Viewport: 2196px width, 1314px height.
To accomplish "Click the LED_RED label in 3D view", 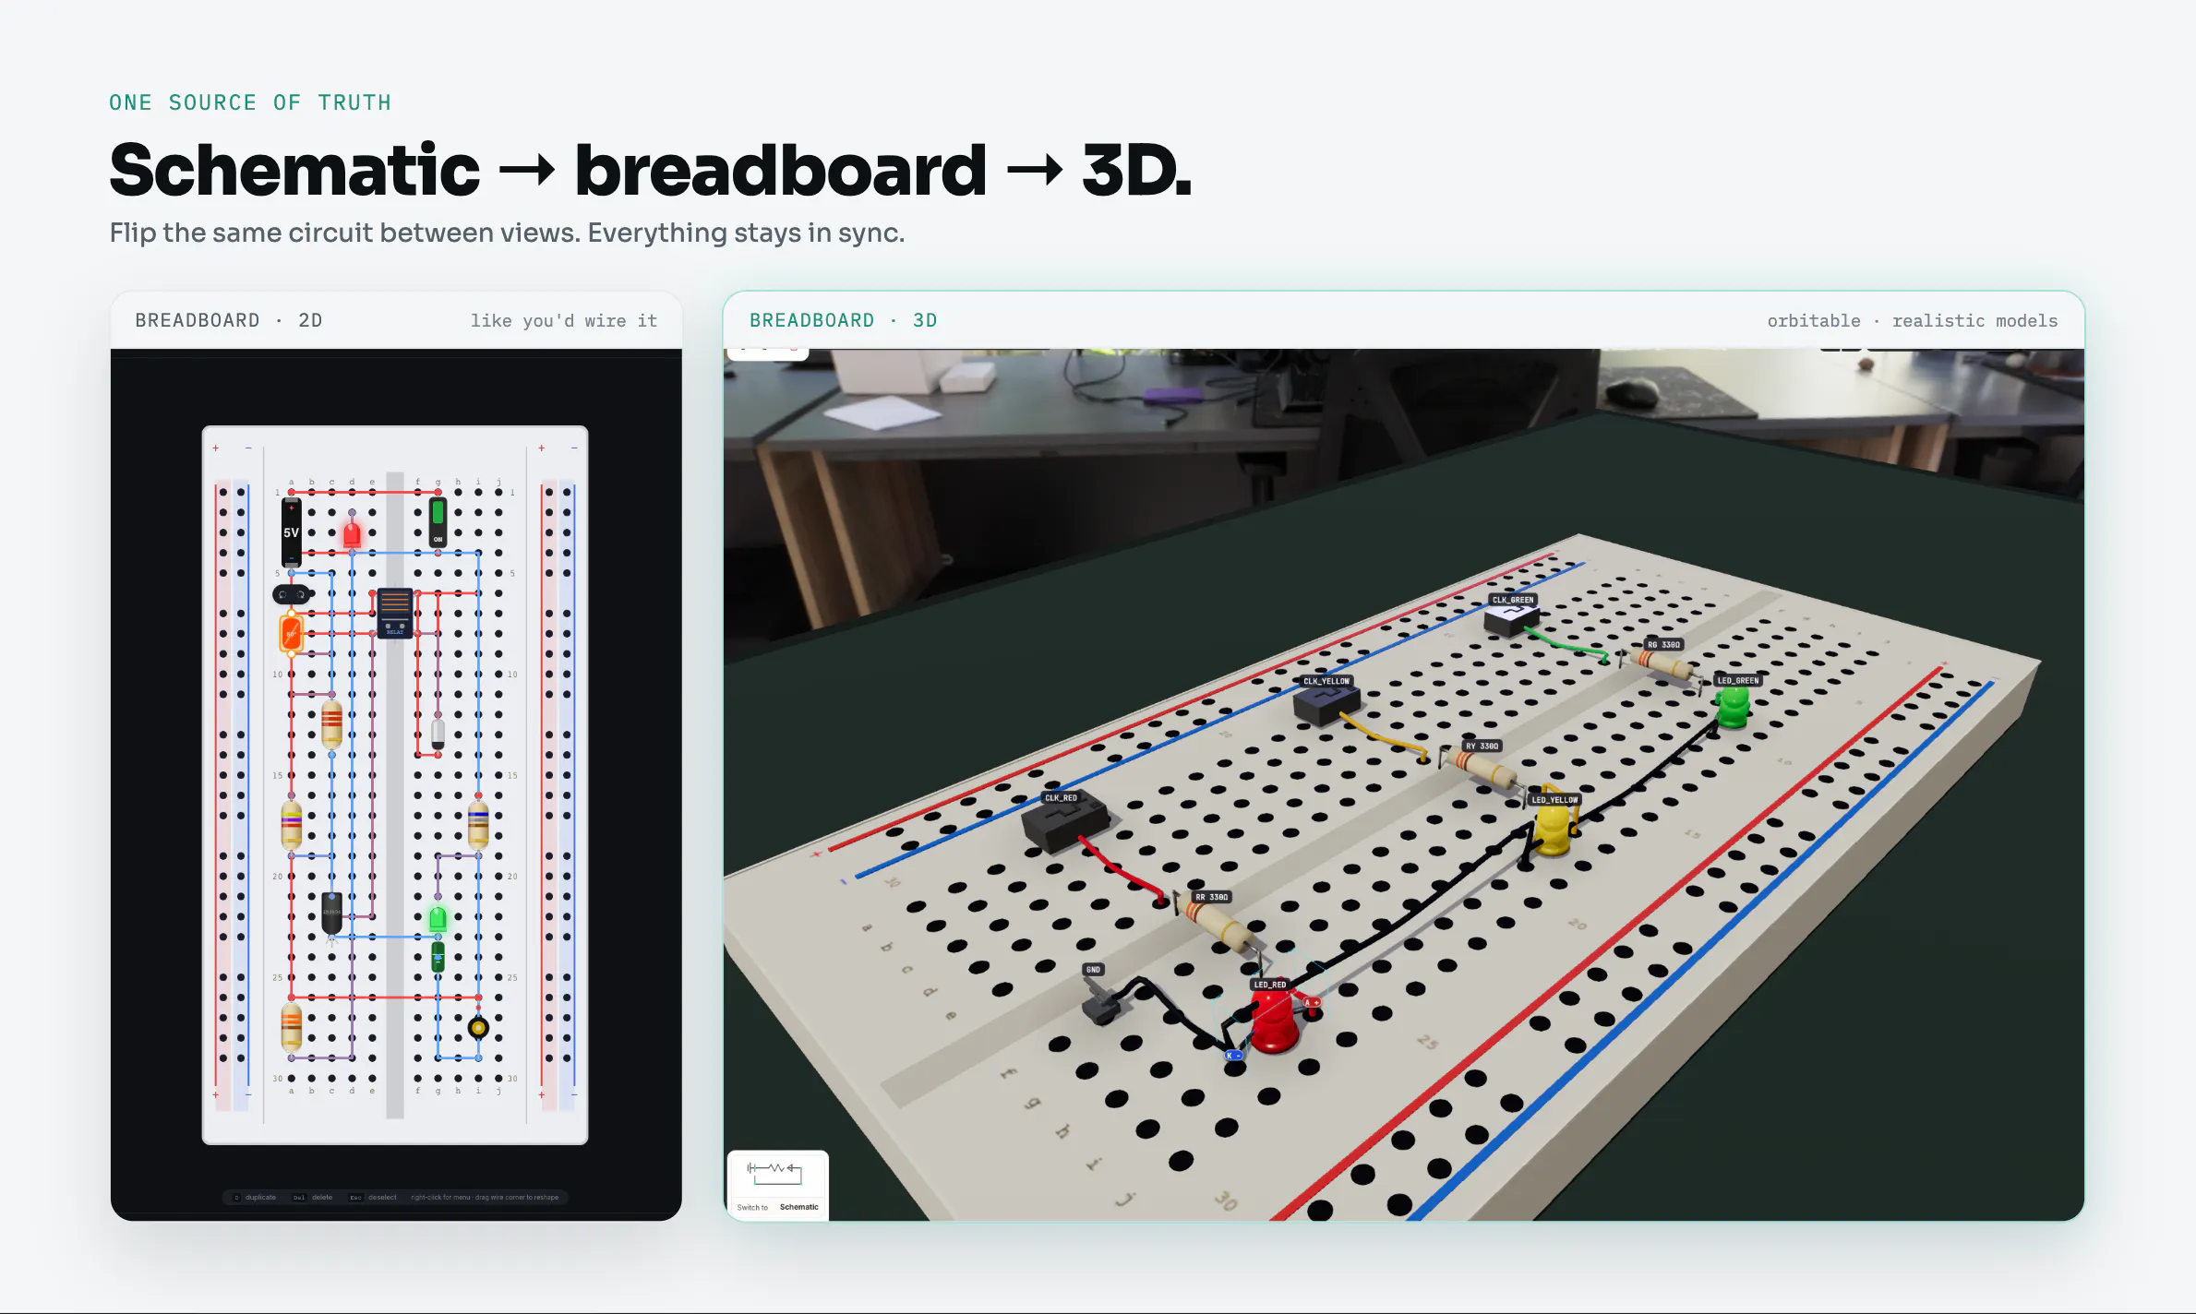I will [x=1269, y=985].
